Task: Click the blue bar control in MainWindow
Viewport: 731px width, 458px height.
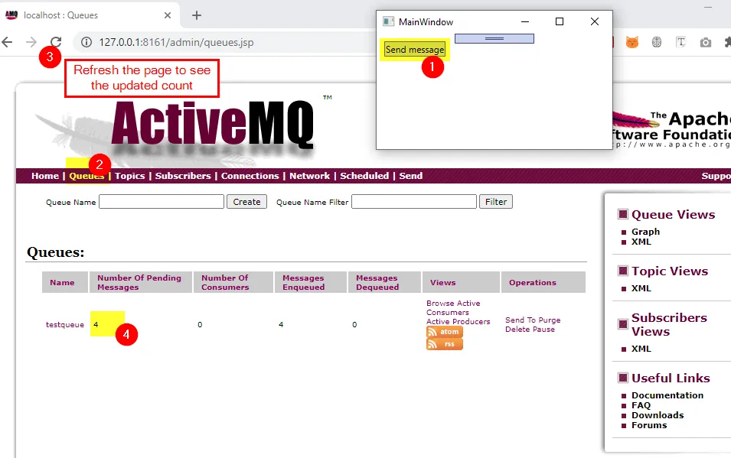Action: point(494,38)
